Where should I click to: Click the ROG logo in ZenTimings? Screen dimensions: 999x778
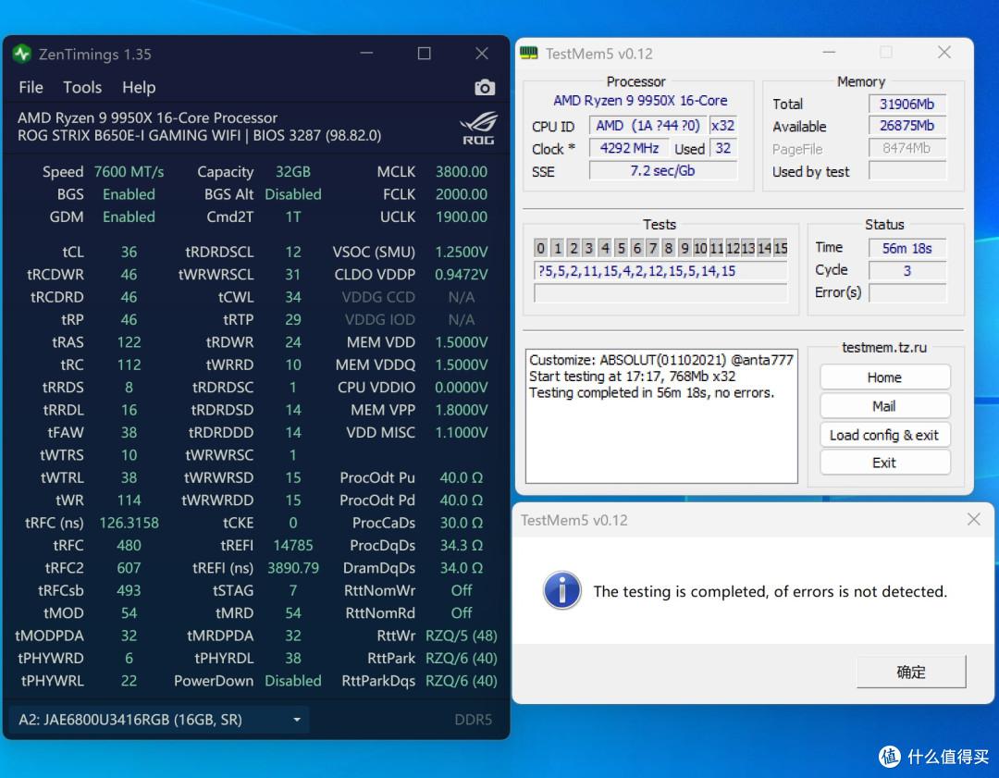pyautogui.click(x=478, y=128)
